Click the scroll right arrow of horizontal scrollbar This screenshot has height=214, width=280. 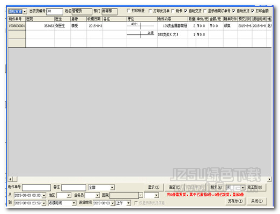tap(269, 179)
